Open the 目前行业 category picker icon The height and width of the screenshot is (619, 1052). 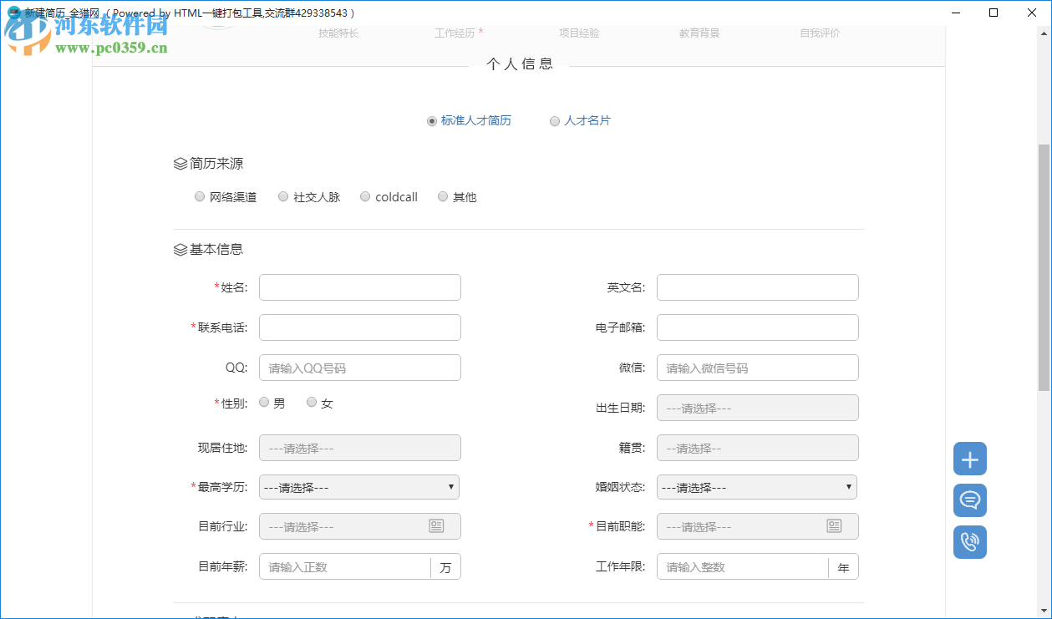pos(436,526)
